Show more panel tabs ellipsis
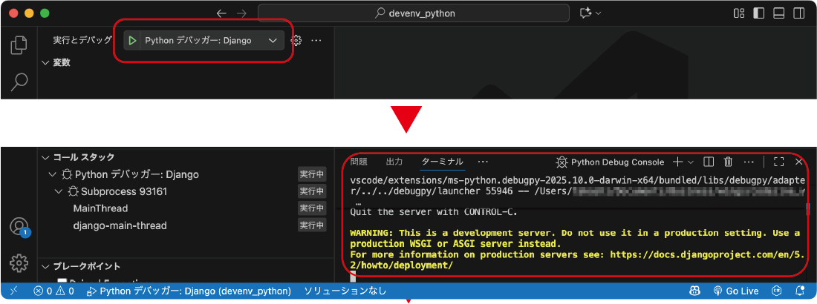 coord(483,162)
